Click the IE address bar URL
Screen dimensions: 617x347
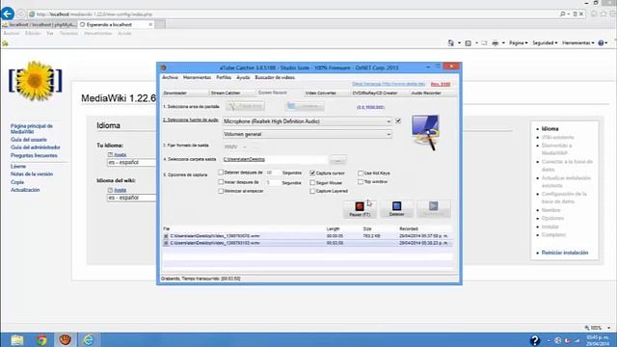click(x=94, y=14)
